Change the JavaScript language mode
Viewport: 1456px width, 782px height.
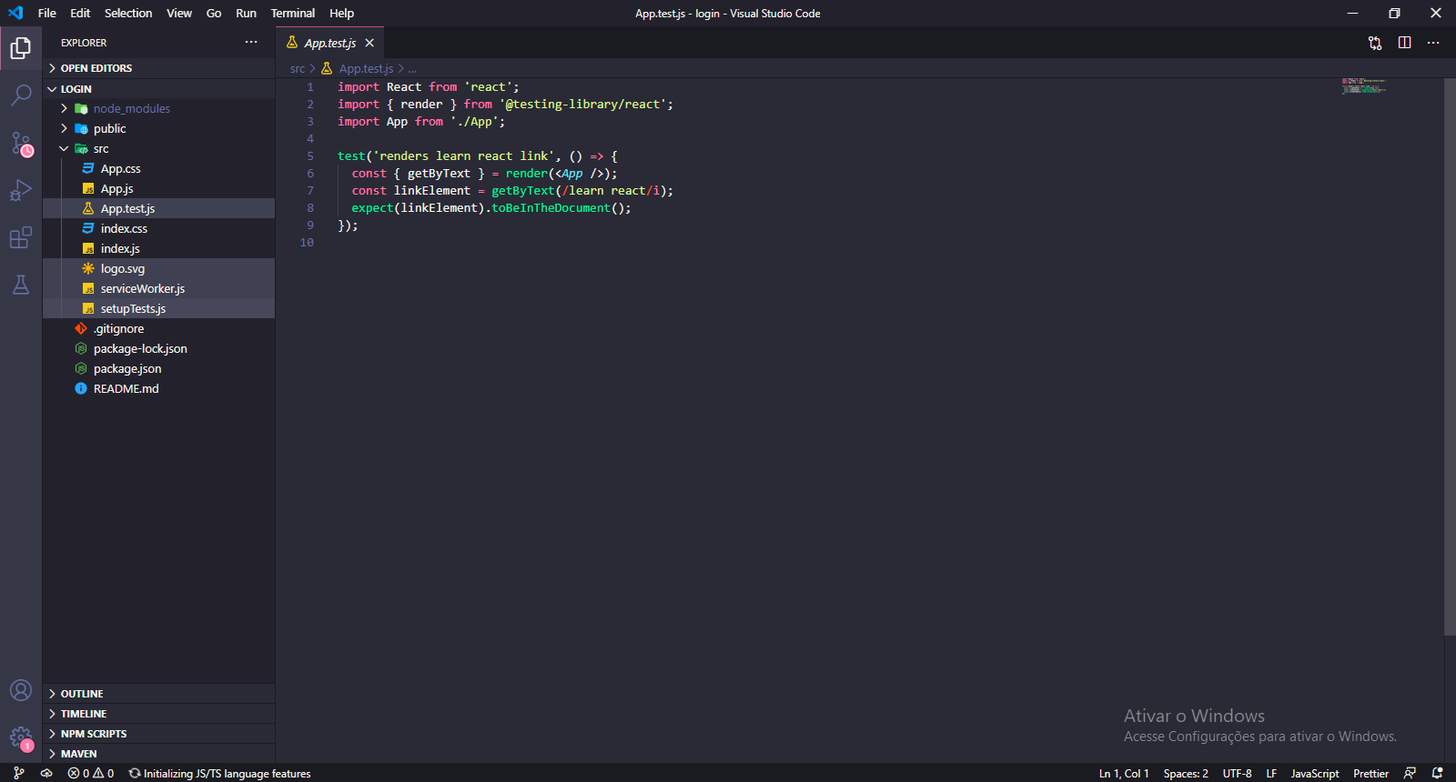[x=1314, y=774]
